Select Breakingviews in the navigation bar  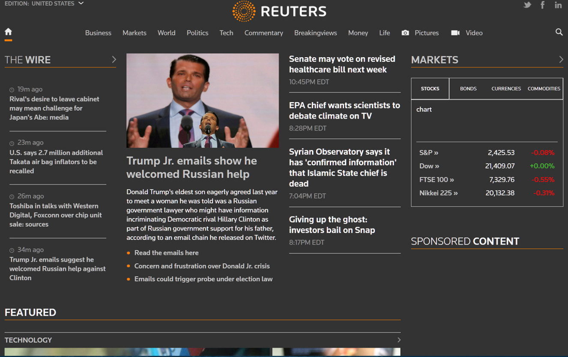316,33
